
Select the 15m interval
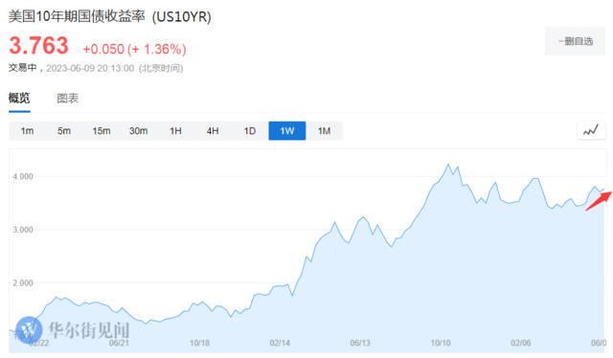point(102,131)
